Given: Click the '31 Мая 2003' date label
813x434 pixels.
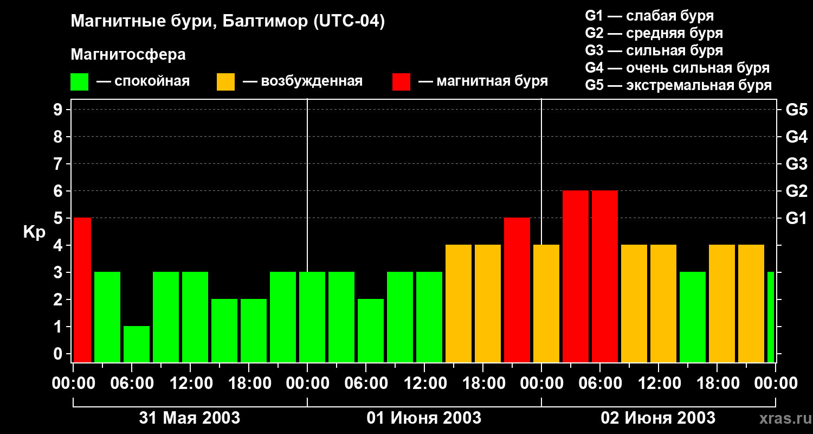Looking at the screenshot, I should click(190, 418).
